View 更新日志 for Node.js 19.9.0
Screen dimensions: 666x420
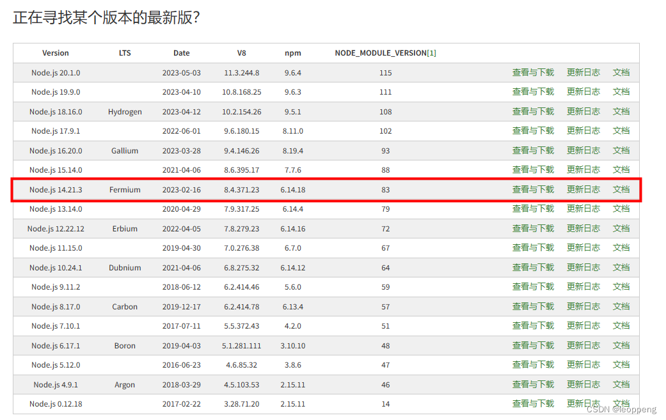tap(583, 91)
